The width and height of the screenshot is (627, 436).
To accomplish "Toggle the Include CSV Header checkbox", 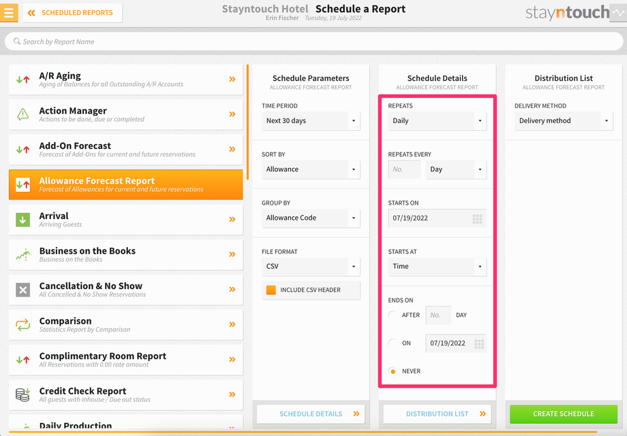I will pos(271,290).
